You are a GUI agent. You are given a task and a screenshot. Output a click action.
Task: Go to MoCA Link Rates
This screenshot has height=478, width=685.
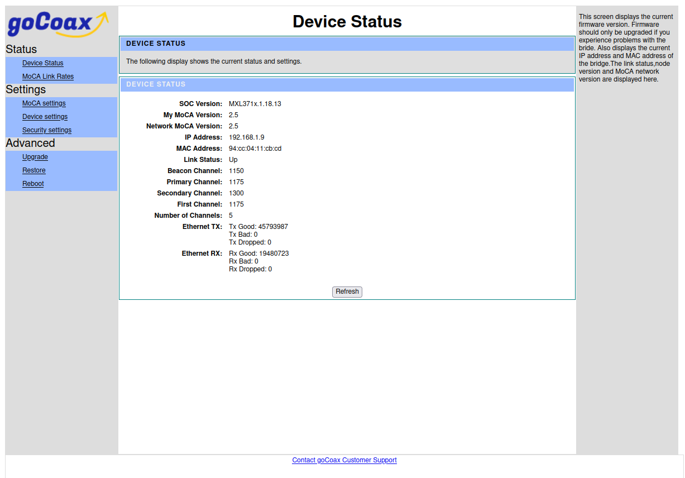pos(48,77)
